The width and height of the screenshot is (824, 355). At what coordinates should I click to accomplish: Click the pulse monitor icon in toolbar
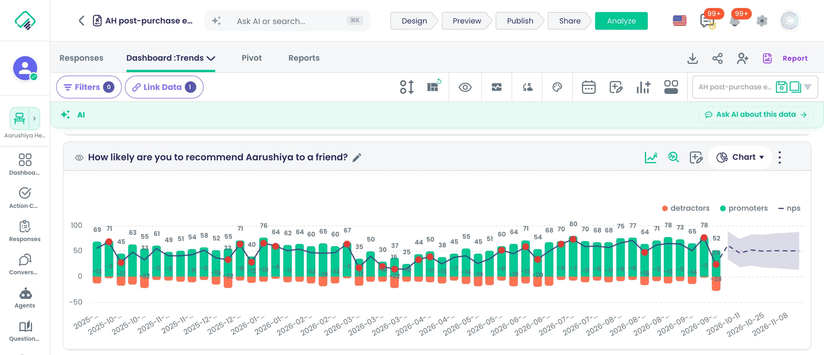(x=496, y=87)
